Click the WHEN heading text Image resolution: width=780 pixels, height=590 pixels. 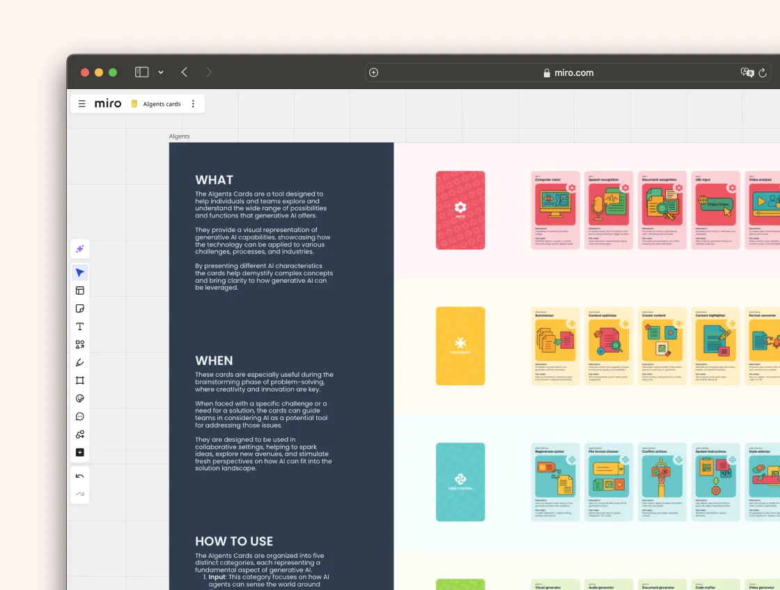(214, 361)
